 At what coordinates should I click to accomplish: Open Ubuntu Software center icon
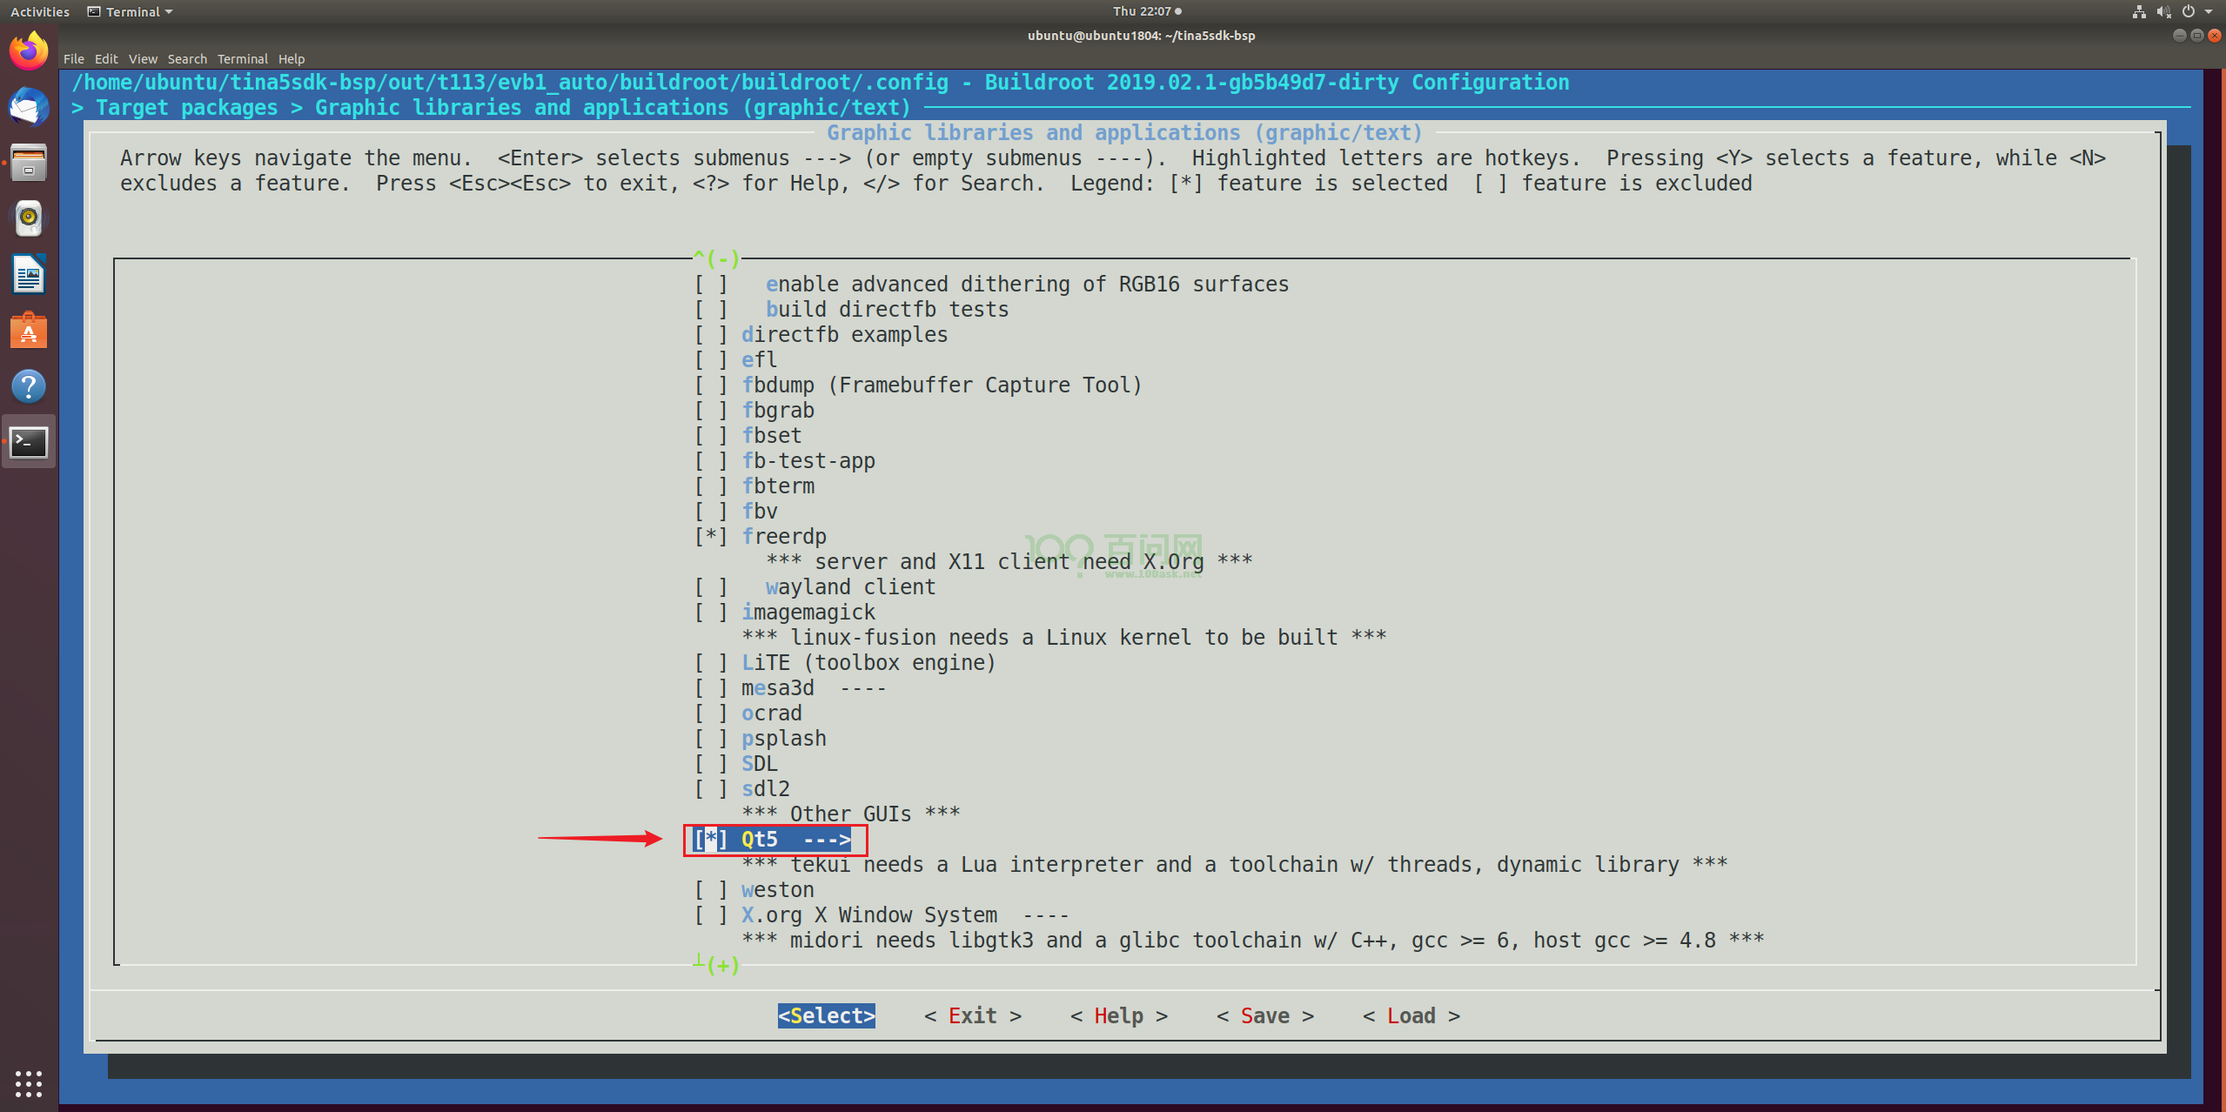point(29,331)
